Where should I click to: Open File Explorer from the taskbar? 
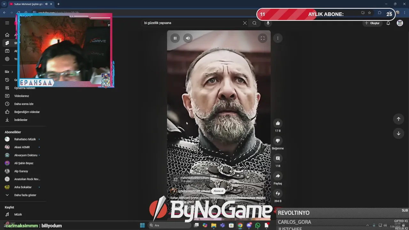tap(214, 225)
